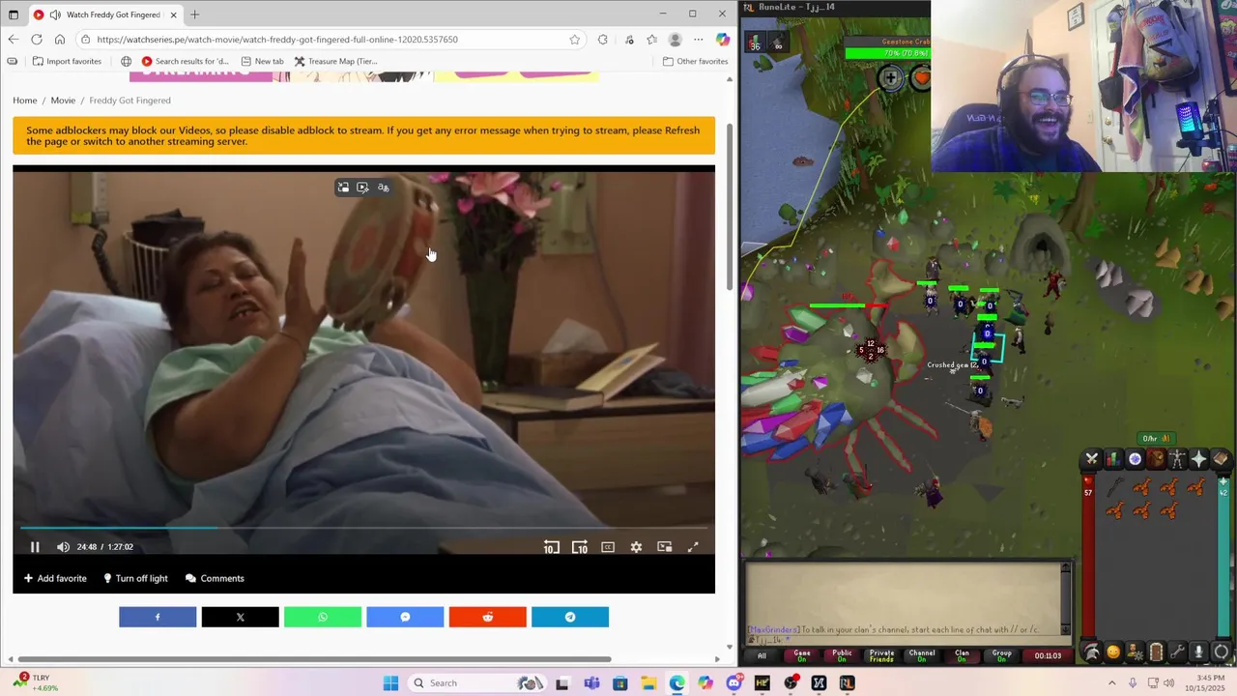Skip video forward 10 seconds
The width and height of the screenshot is (1237, 696).
coord(580,547)
